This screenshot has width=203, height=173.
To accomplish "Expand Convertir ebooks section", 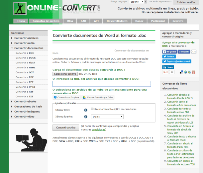I will pos(28,102).
